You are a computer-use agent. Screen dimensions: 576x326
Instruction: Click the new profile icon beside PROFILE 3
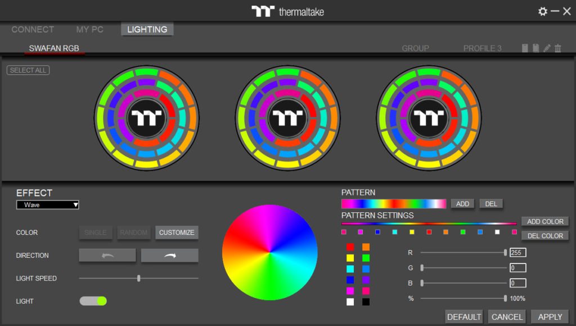[525, 48]
